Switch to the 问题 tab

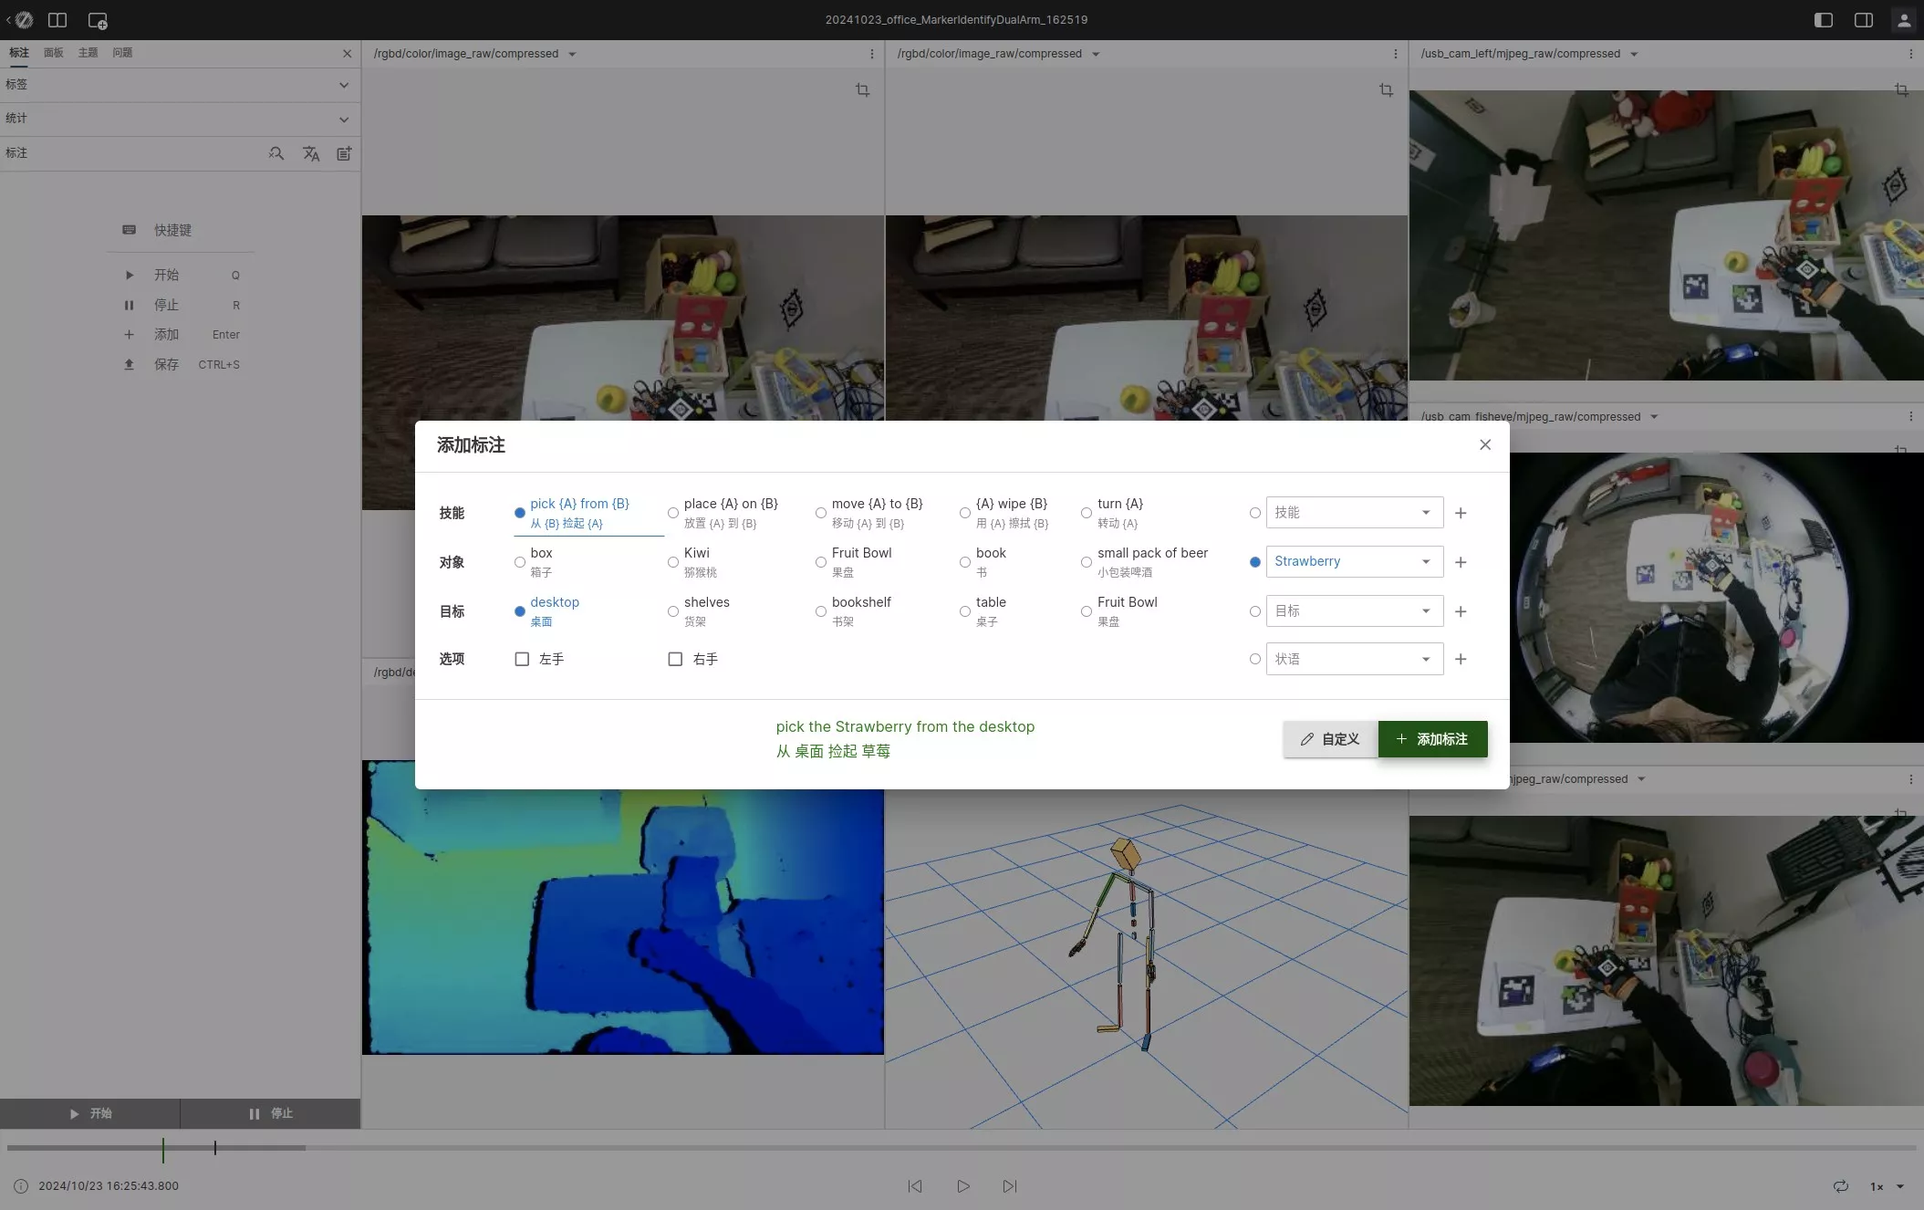122,53
